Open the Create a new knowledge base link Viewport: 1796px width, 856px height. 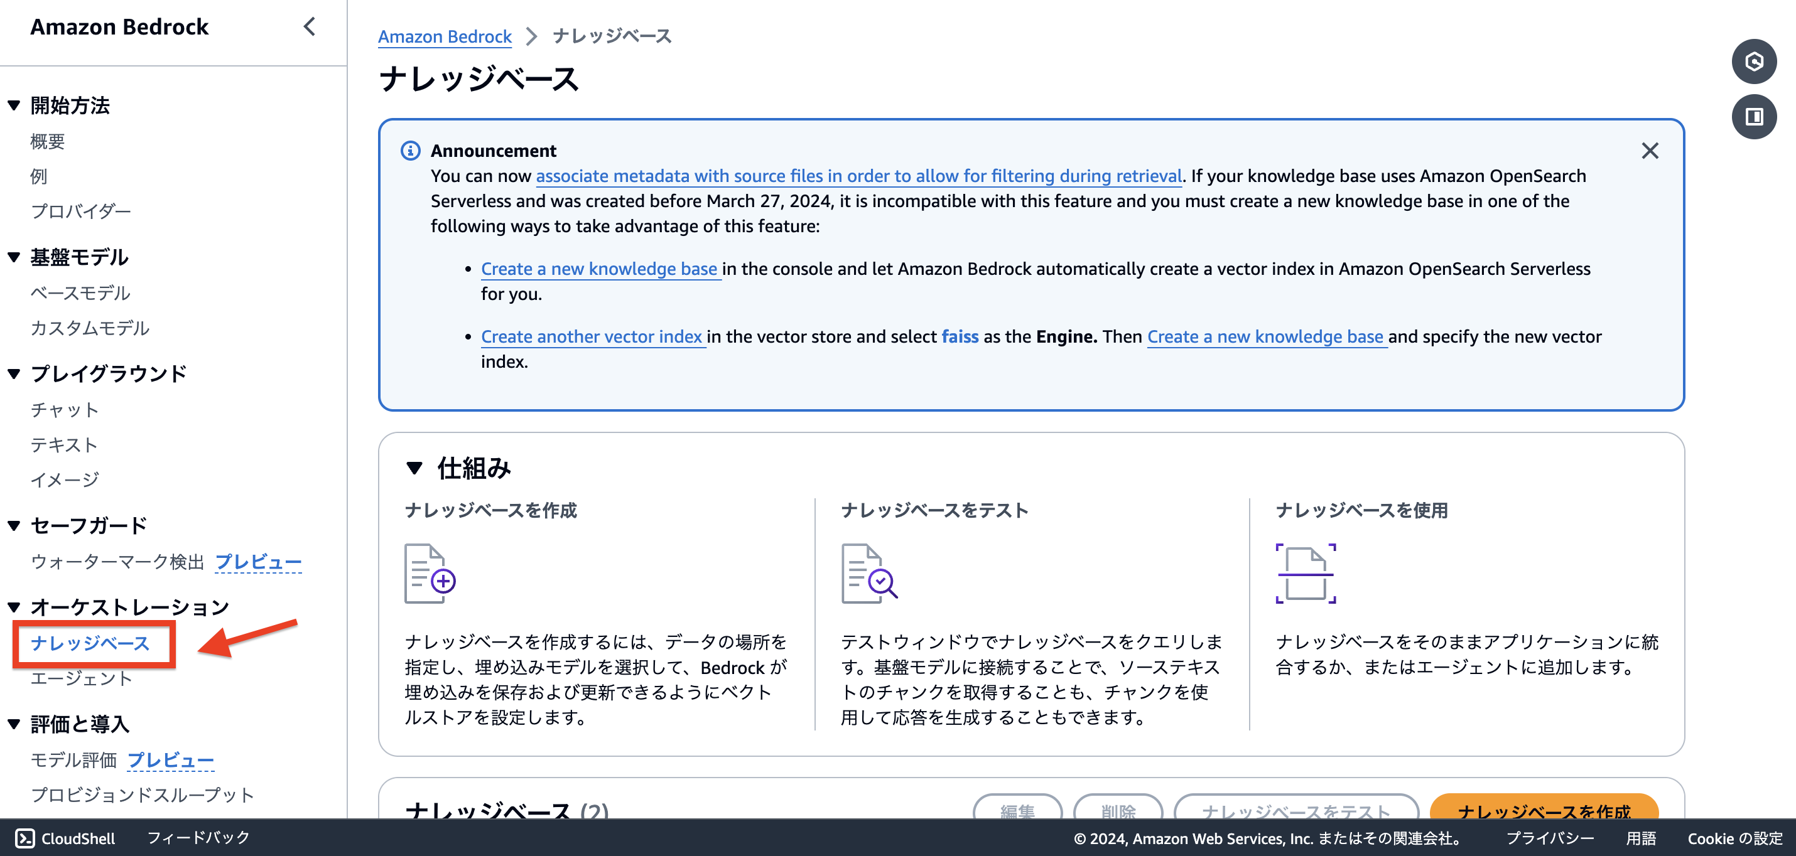pyautogui.click(x=600, y=269)
